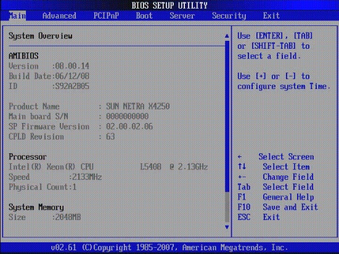The width and height of the screenshot is (339, 254).
Task: Click 'select a field.' help text
Action: click(269, 56)
